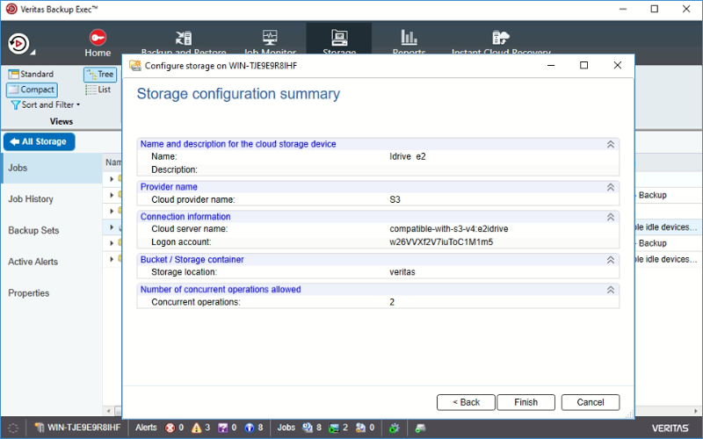Click the gear services icon in the status bar
Screen dimensions: 703x439
click(x=394, y=428)
